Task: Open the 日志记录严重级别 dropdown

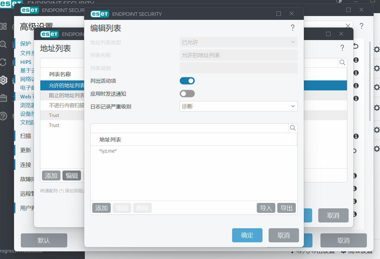Action: 239,106
